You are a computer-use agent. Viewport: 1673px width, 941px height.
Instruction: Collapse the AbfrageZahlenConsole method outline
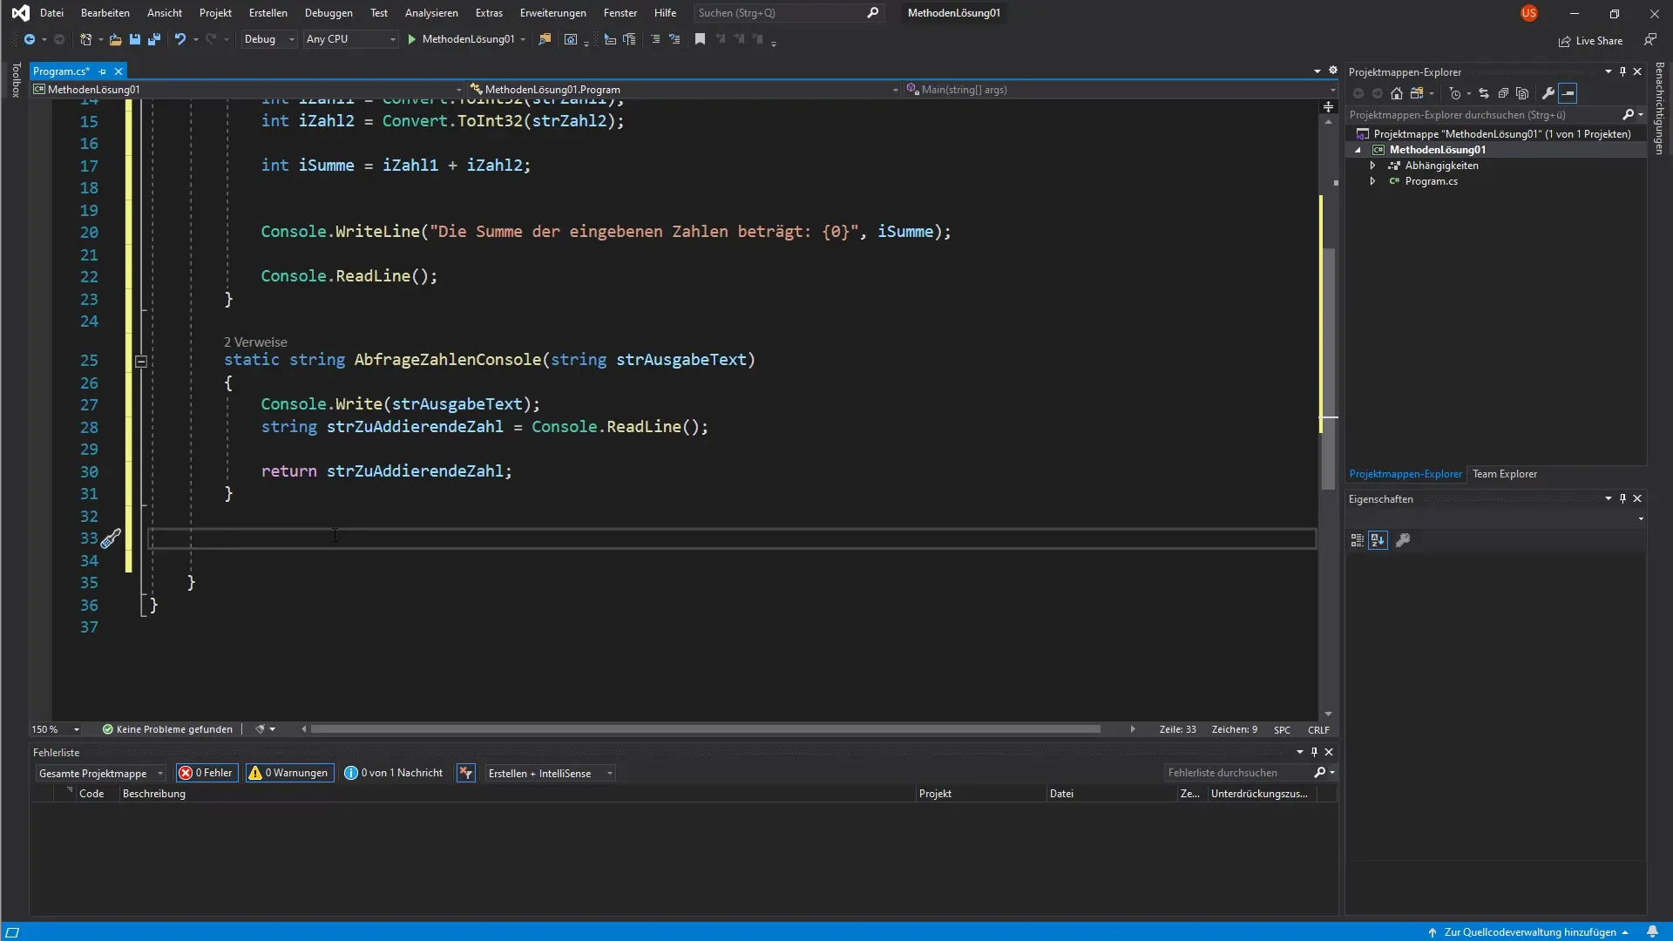141,361
